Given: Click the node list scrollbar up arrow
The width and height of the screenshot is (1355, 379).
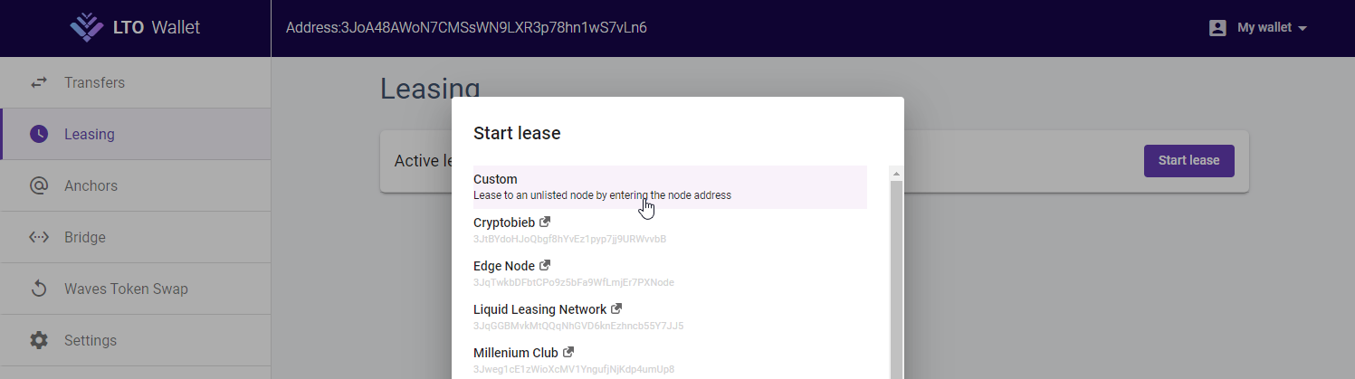Looking at the screenshot, I should click(x=896, y=173).
